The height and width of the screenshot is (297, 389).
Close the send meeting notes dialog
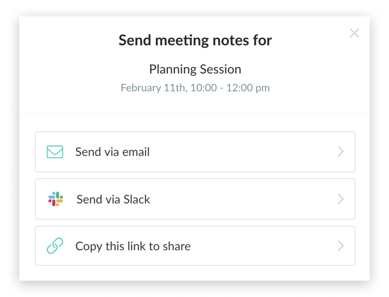[x=354, y=34]
